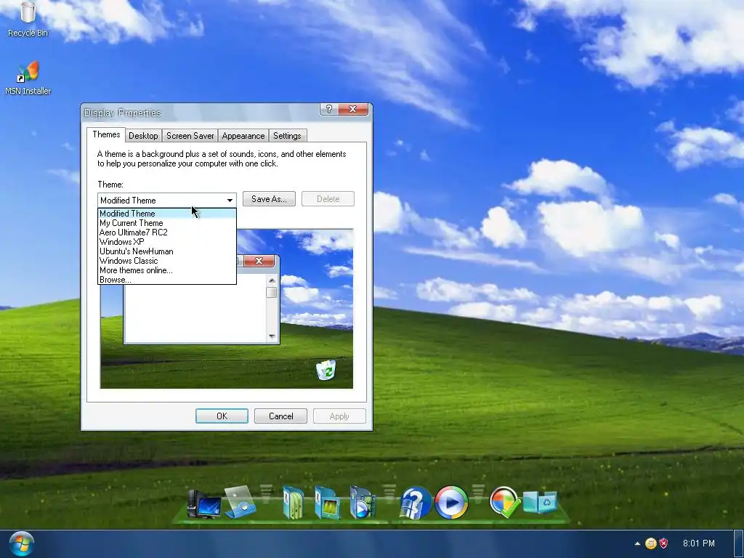Open the Screen Saver tab
This screenshot has width=744, height=558.
point(190,136)
